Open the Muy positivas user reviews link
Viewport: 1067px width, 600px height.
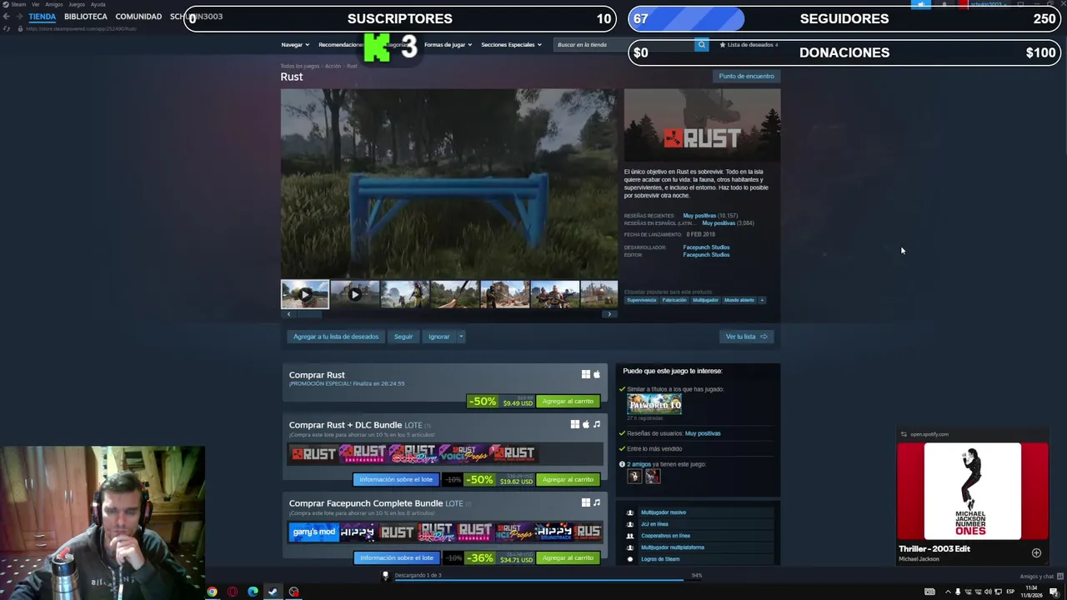[703, 433]
